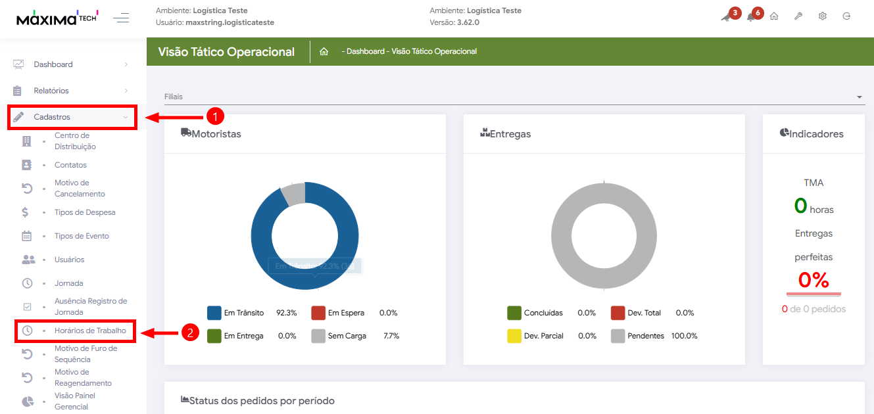Click the hamburger menu collapse icon
This screenshot has height=414, width=874.
[121, 18]
